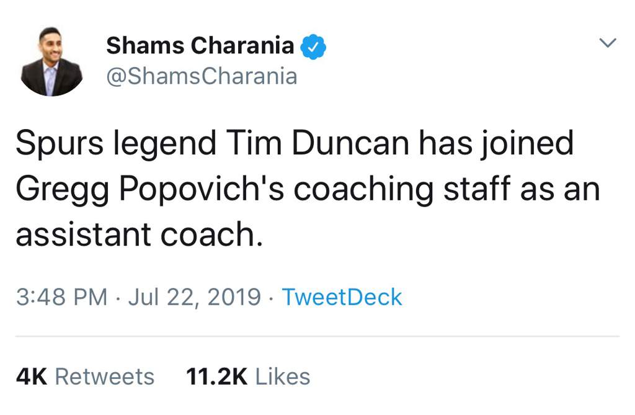Viewport: 635px width, 415px height.
Task: Visit the @ShamsCharania handle link
Action: [x=202, y=76]
